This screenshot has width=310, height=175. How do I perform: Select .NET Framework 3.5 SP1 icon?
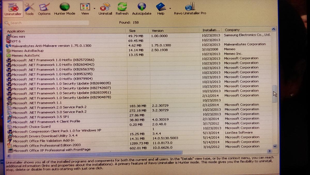coord(9,117)
